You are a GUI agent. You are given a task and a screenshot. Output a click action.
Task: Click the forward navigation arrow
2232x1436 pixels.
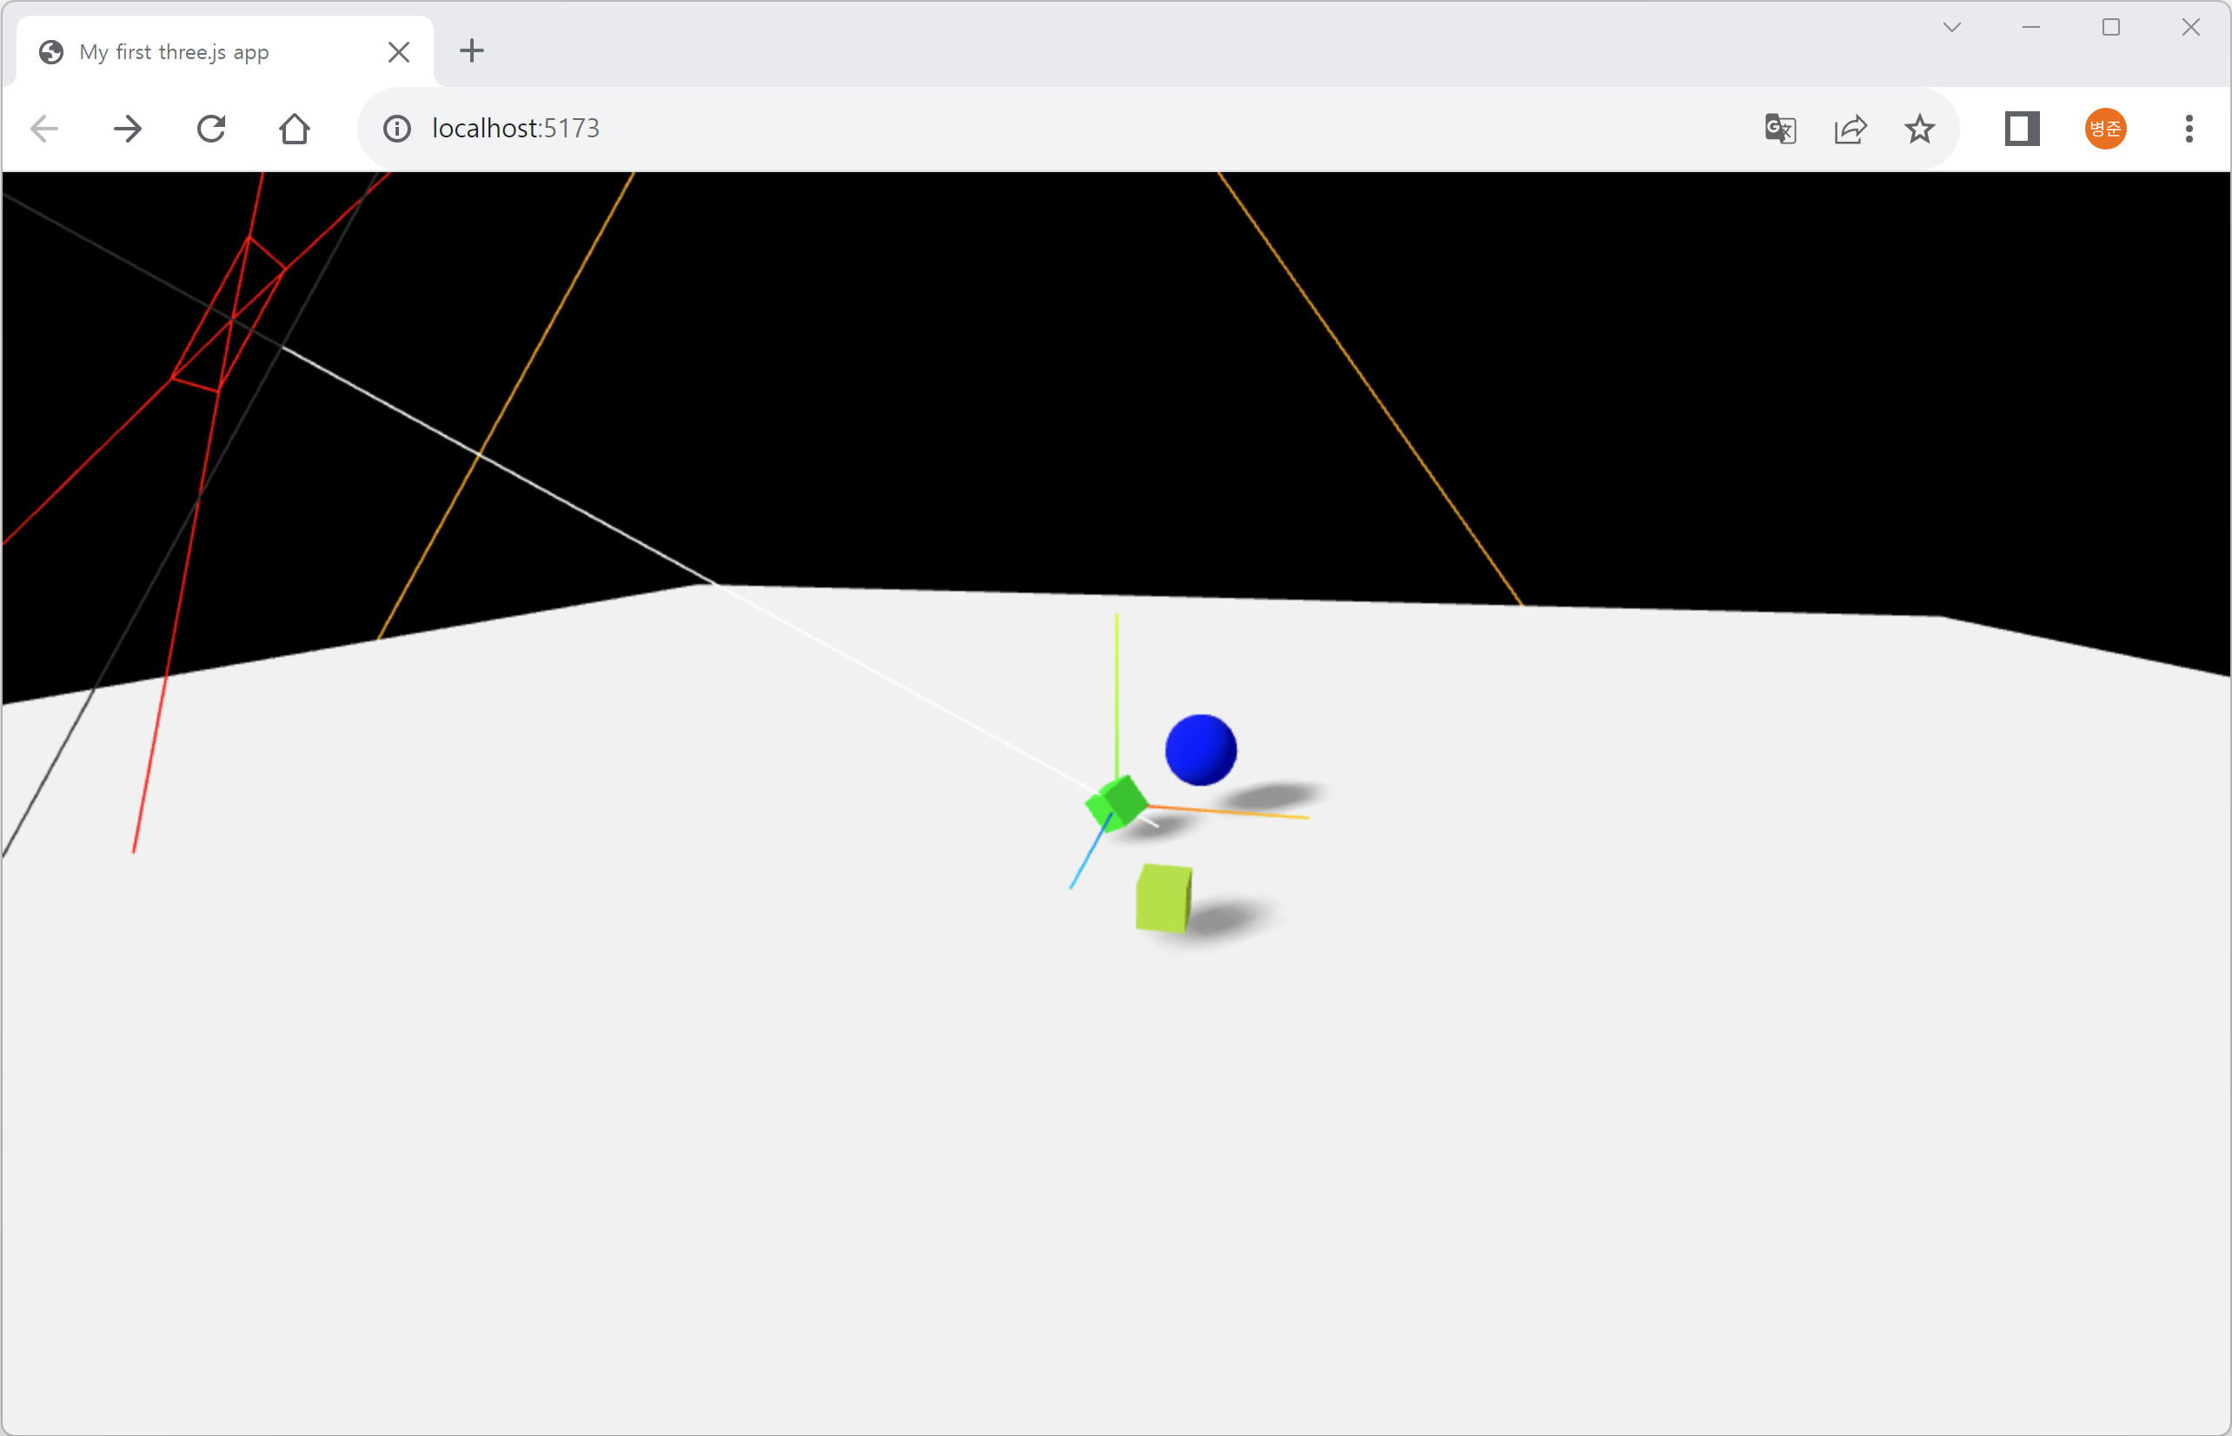coord(128,129)
